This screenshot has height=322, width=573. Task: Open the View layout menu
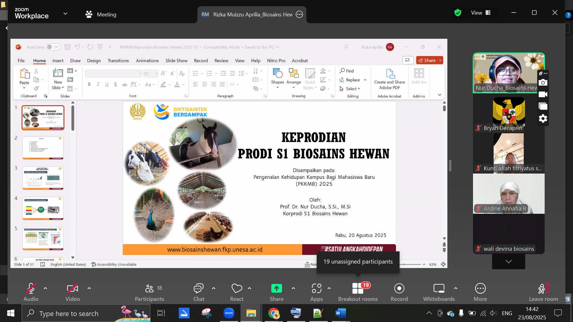point(480,13)
